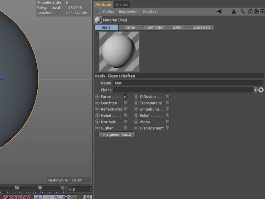Open the Ebene field arrow menu
Image resolution: width=265 pixels, height=199 pixels.
click(x=255, y=90)
